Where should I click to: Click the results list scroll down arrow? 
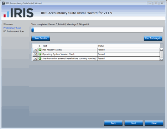[162, 59]
